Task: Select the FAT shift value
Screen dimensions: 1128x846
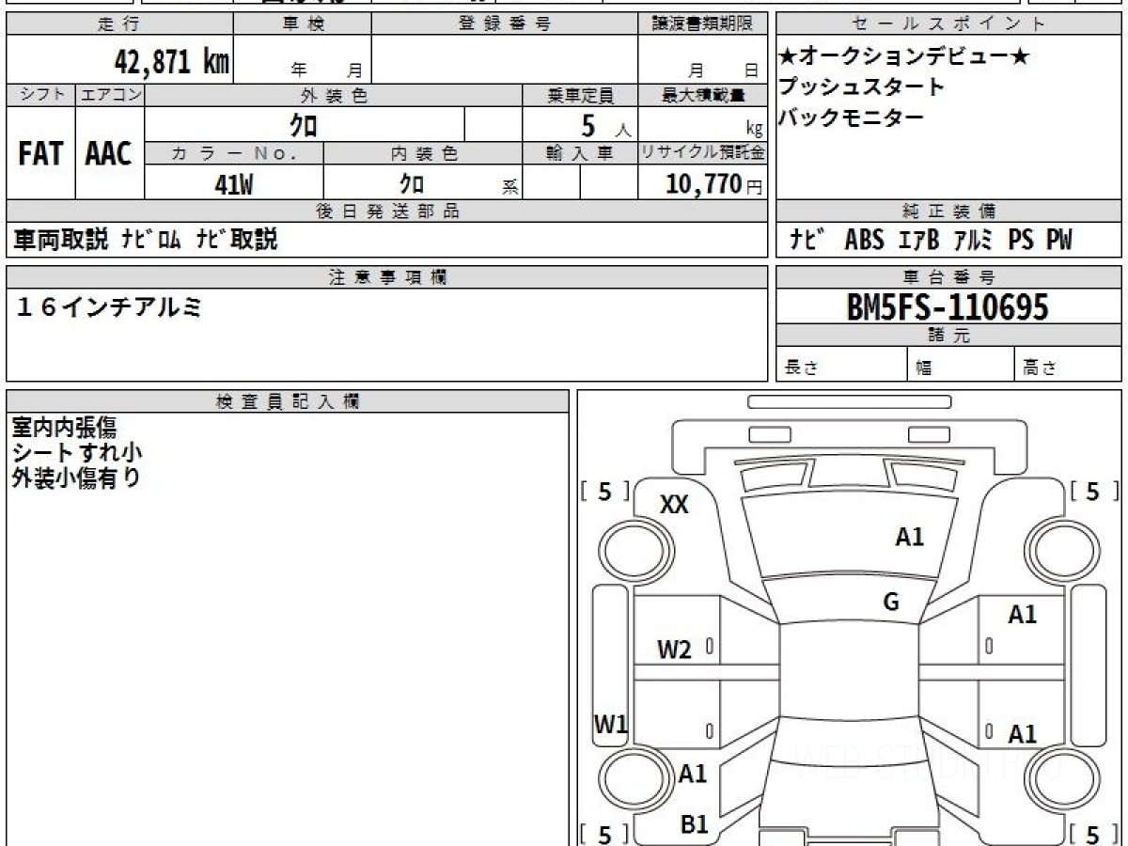Action: tap(40, 154)
